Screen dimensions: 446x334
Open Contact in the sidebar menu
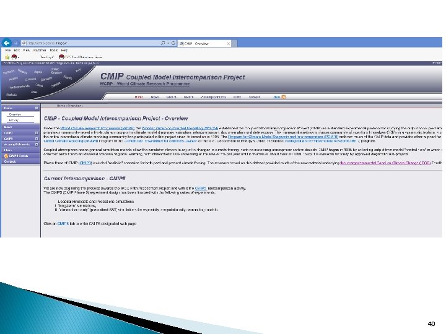[x=20, y=161]
